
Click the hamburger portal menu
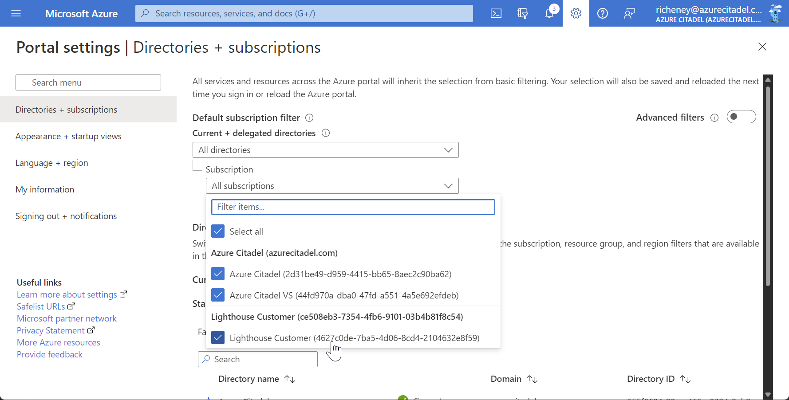16,13
